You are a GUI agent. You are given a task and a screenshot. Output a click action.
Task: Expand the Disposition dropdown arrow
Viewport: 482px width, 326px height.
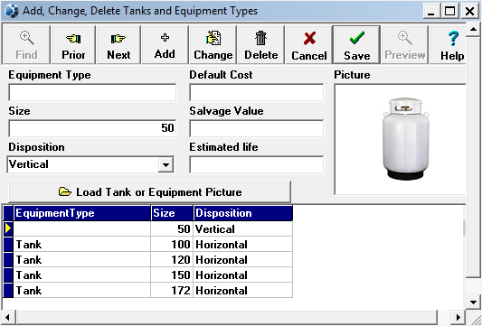165,165
